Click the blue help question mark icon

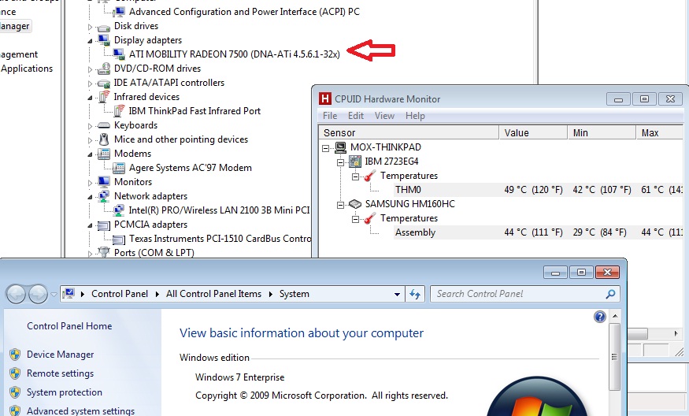click(600, 317)
